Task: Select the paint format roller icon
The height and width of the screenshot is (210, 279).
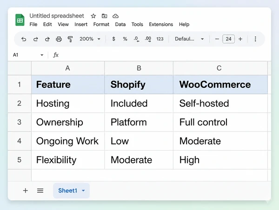Action: point(70,39)
